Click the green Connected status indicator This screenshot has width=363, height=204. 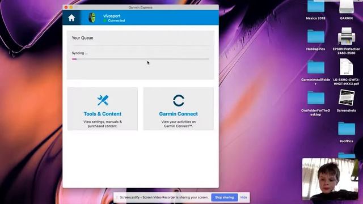click(x=105, y=20)
